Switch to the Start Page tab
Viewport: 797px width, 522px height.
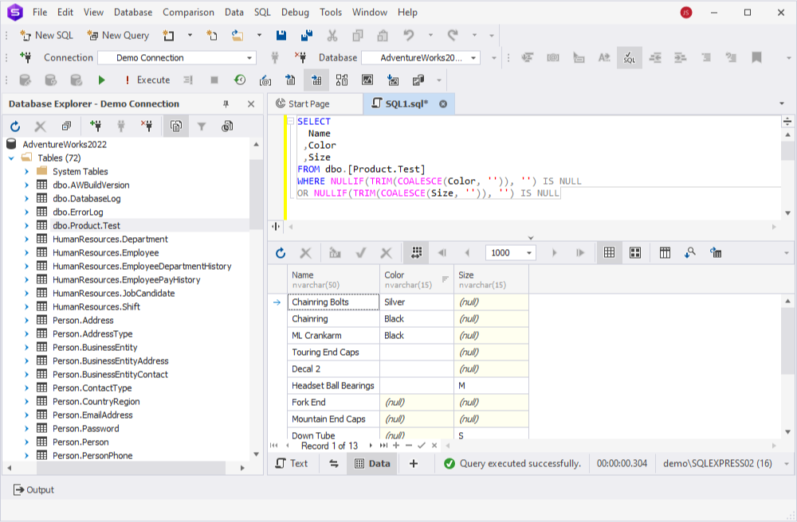tap(303, 103)
